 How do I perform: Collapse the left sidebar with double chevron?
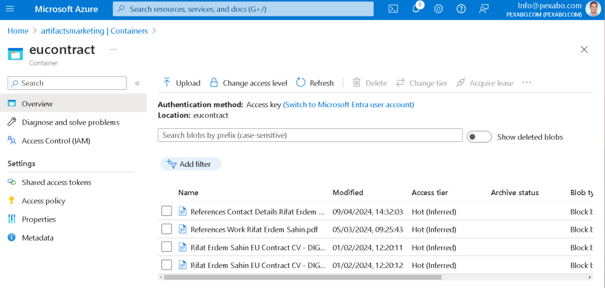(x=137, y=83)
